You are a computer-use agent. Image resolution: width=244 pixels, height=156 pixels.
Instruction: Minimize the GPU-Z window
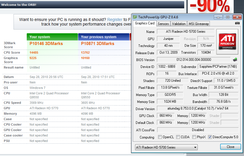click(x=218, y=17)
